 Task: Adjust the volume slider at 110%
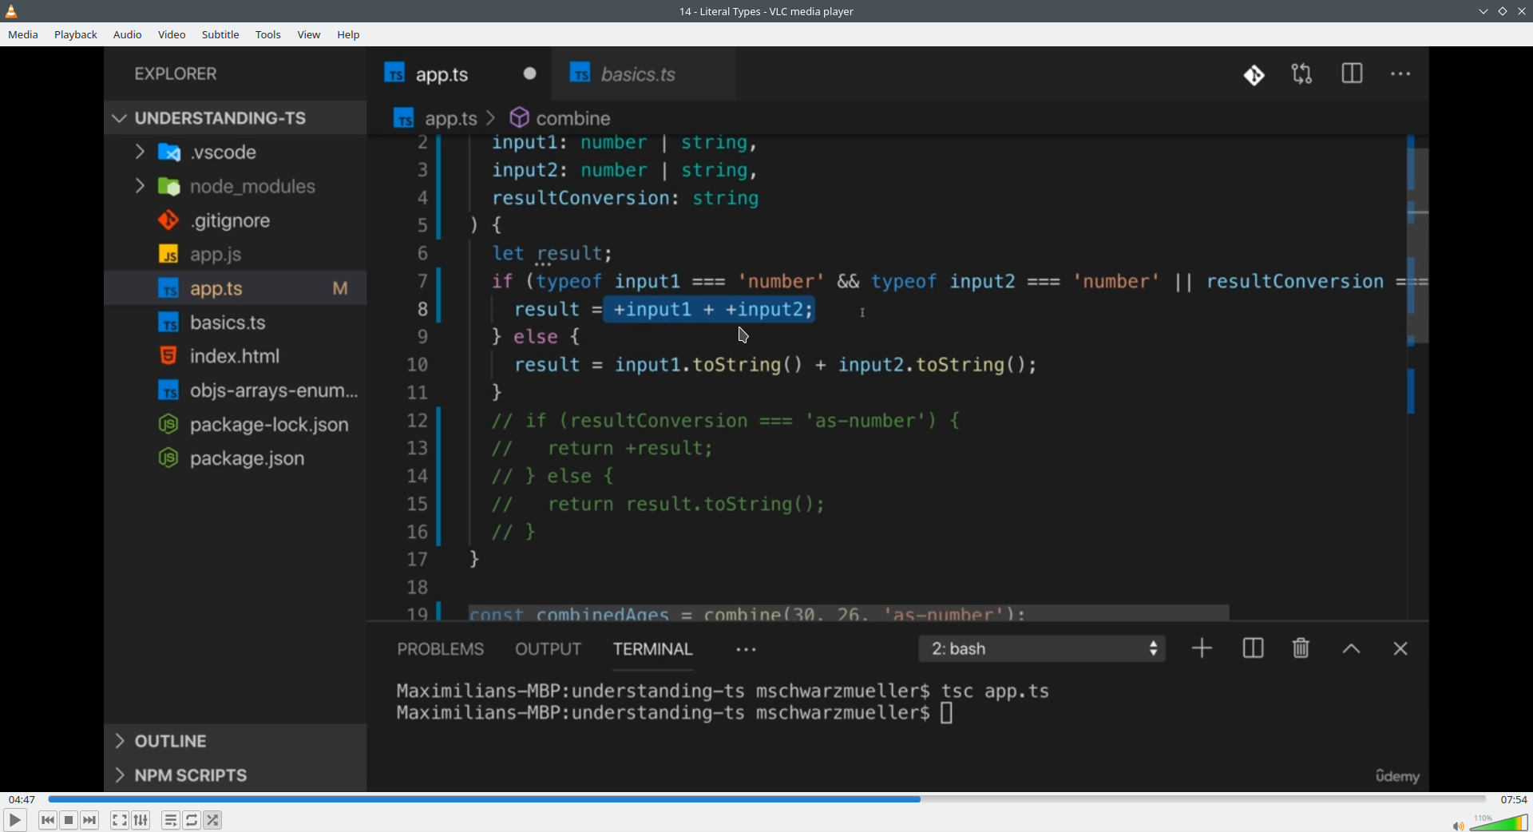(1499, 822)
